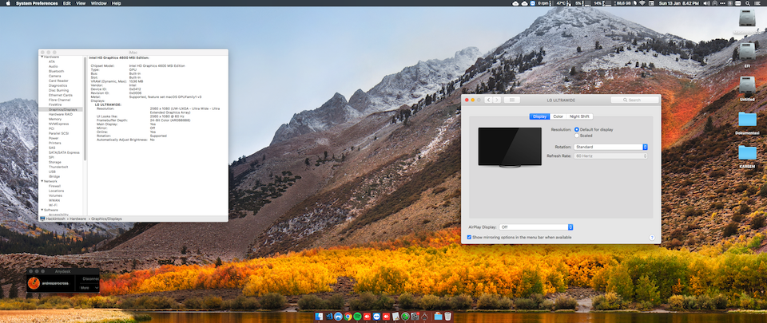This screenshot has height=323, width=767.
Task: Select Ethernet Cards in the hardware list
Action: (x=61, y=95)
